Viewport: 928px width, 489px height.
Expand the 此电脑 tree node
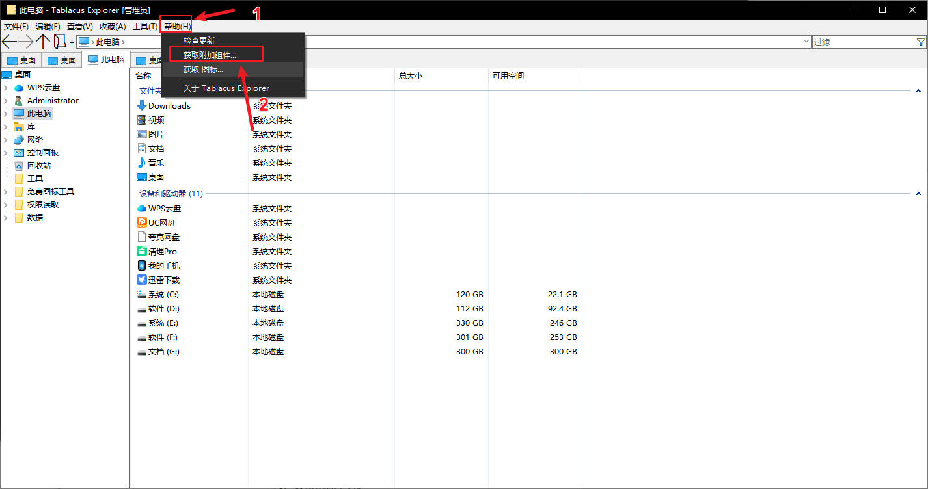(x=6, y=113)
